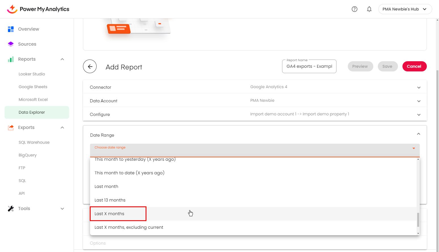Go to BigQuery exports link

[27, 155]
